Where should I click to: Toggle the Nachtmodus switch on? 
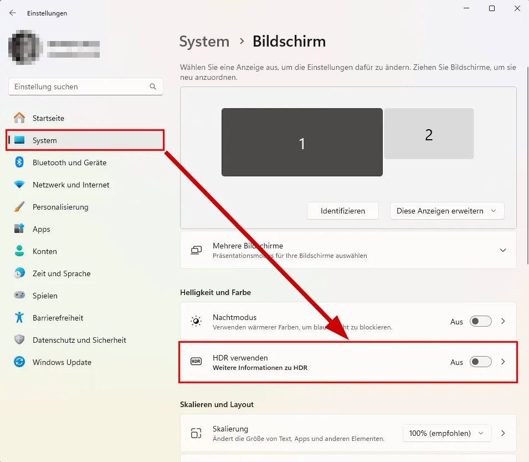[480, 321]
